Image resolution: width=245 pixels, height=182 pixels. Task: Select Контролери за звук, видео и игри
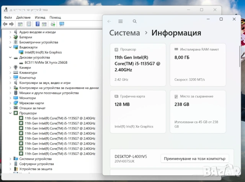click(x=45, y=83)
